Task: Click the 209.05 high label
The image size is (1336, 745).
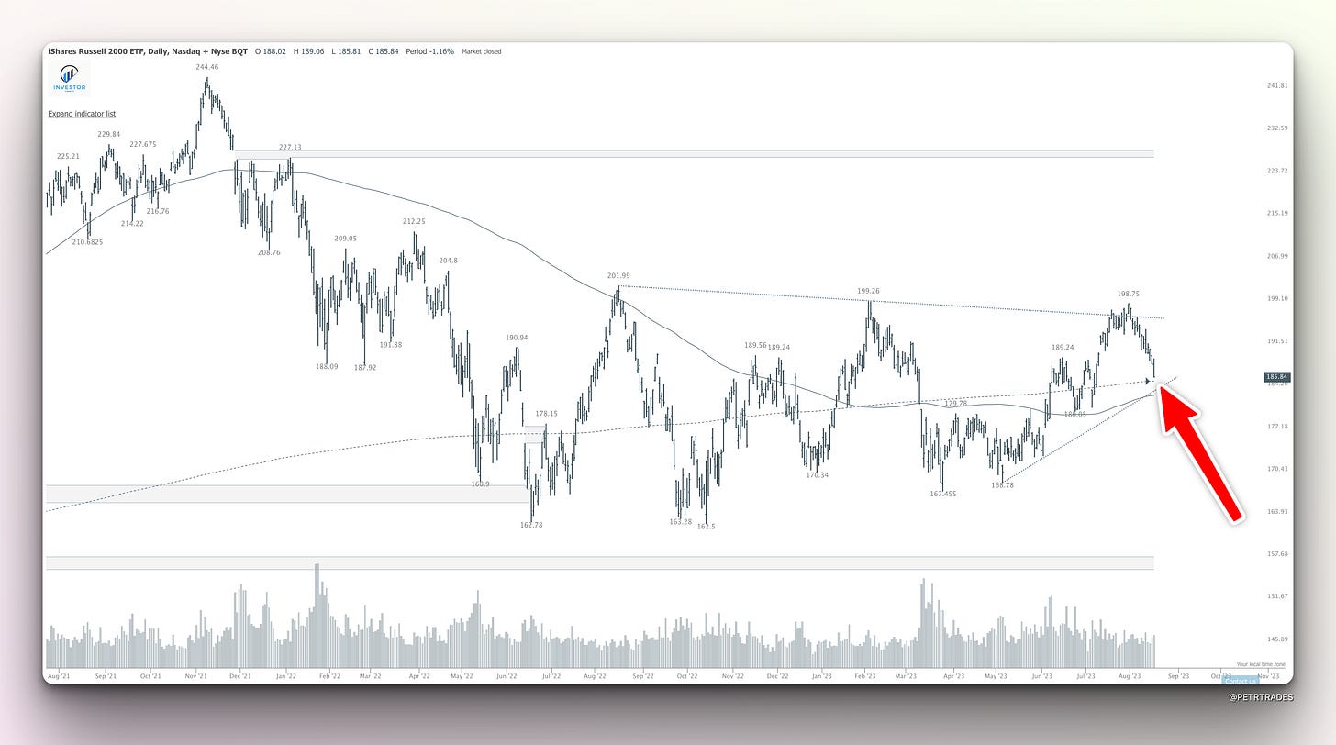Action: click(345, 238)
